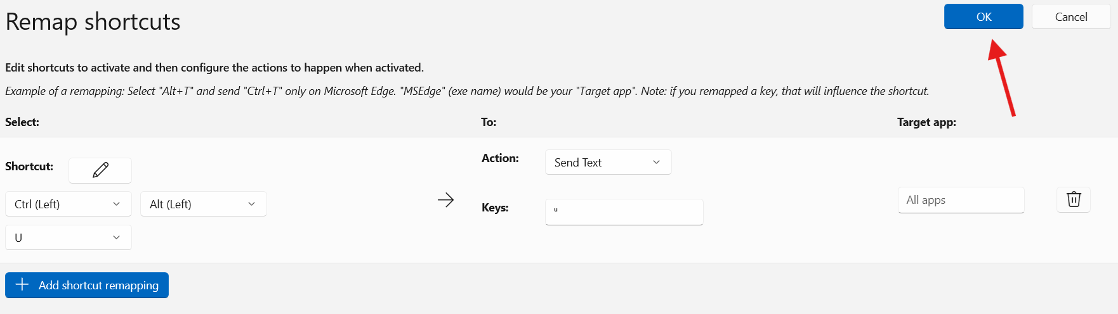Click the Add shortcut remapping label

coord(98,286)
